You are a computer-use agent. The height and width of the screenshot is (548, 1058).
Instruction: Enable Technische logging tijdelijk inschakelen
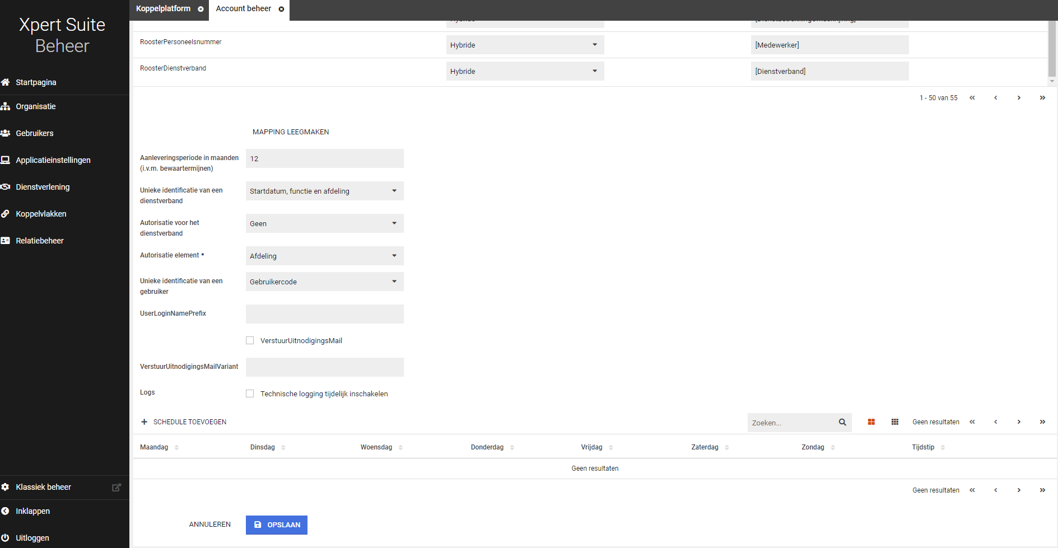(x=250, y=394)
